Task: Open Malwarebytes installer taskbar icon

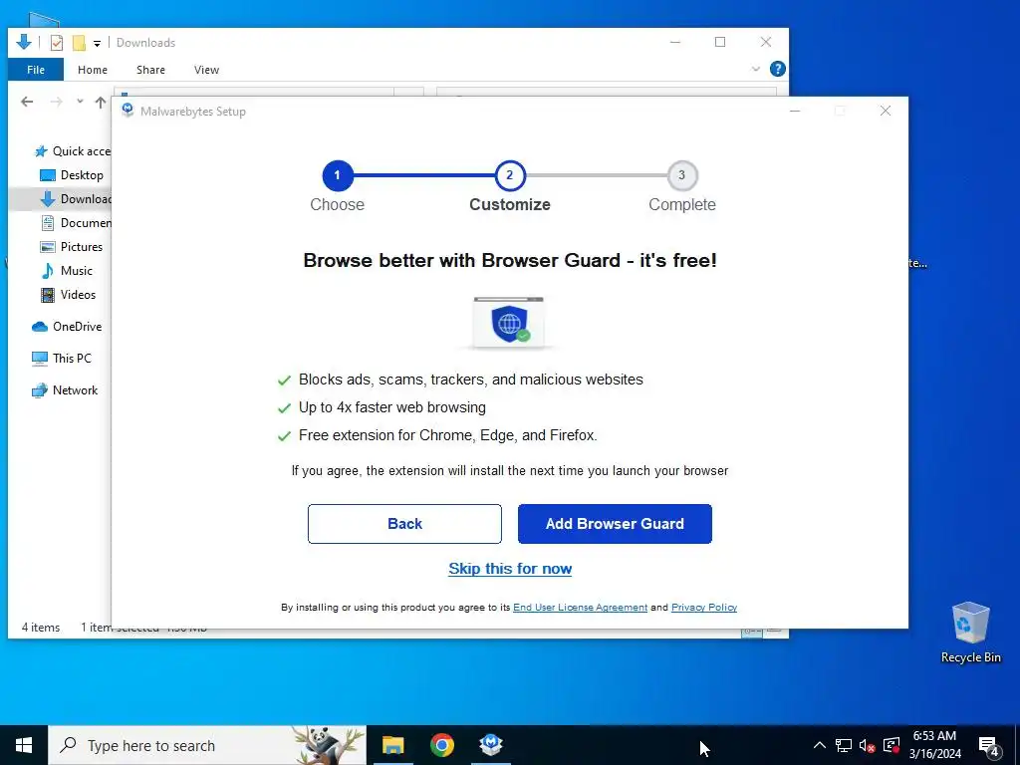Action: coord(491,745)
